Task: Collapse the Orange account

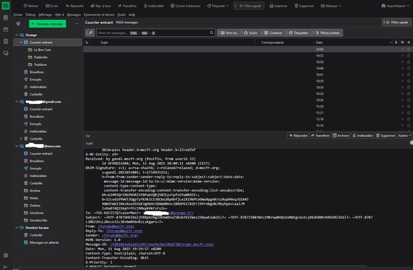Action: (17, 35)
